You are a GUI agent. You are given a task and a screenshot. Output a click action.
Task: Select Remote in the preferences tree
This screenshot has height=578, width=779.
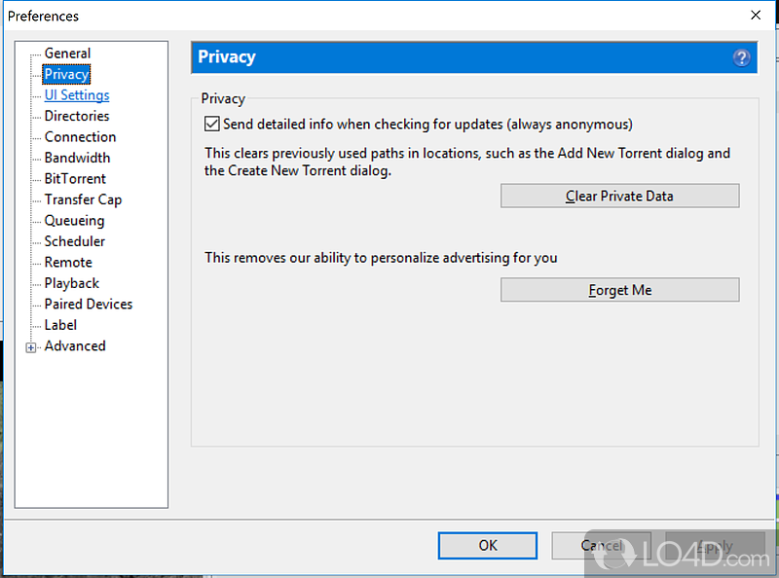tap(68, 263)
